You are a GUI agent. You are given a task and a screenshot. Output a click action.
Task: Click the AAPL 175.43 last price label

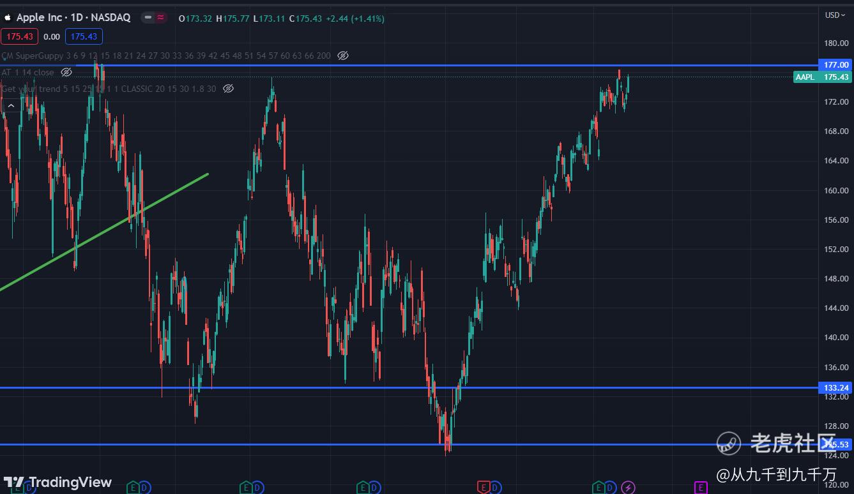pyautogui.click(x=823, y=77)
